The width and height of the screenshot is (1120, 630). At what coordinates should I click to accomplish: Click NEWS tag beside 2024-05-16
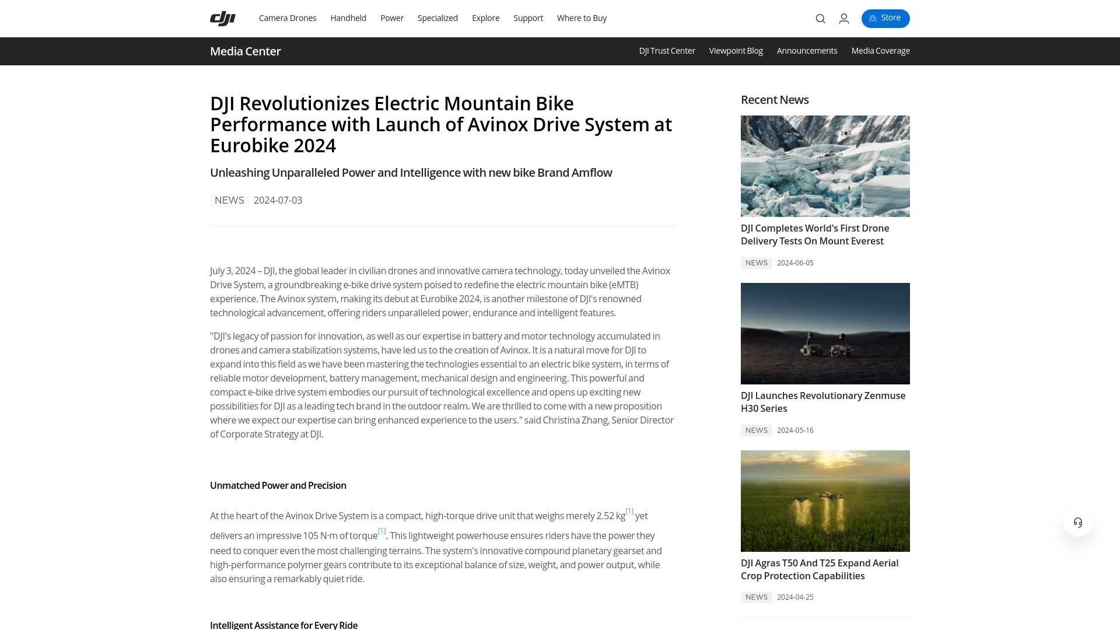pos(756,430)
